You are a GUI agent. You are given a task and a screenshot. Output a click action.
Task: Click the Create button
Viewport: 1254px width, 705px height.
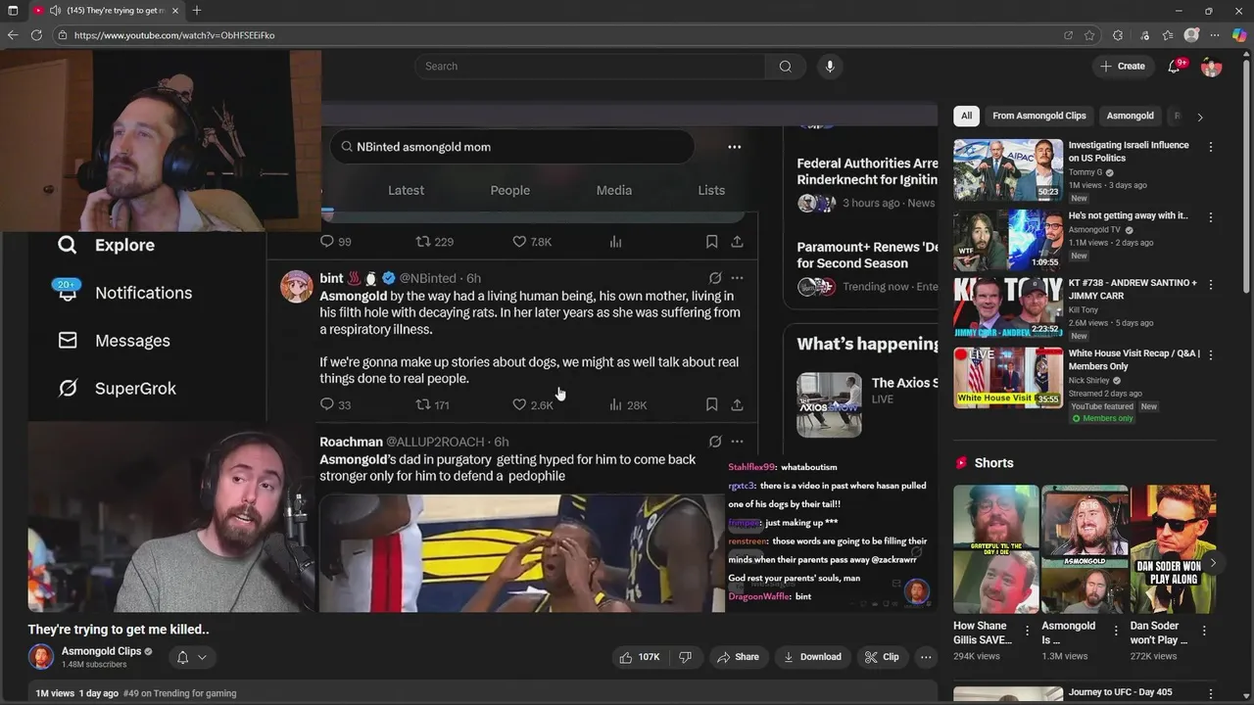(1122, 67)
